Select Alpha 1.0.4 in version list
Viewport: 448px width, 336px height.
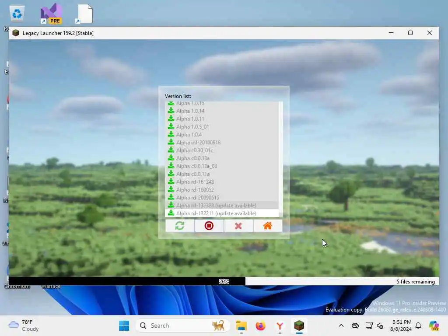click(x=222, y=135)
